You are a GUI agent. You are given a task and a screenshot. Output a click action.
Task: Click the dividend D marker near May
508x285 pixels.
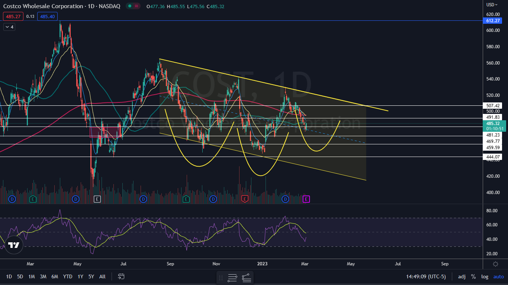[x=76, y=199]
